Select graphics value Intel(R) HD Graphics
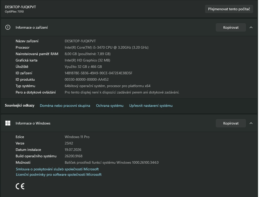Screen dimensions: 259x197 87,60
